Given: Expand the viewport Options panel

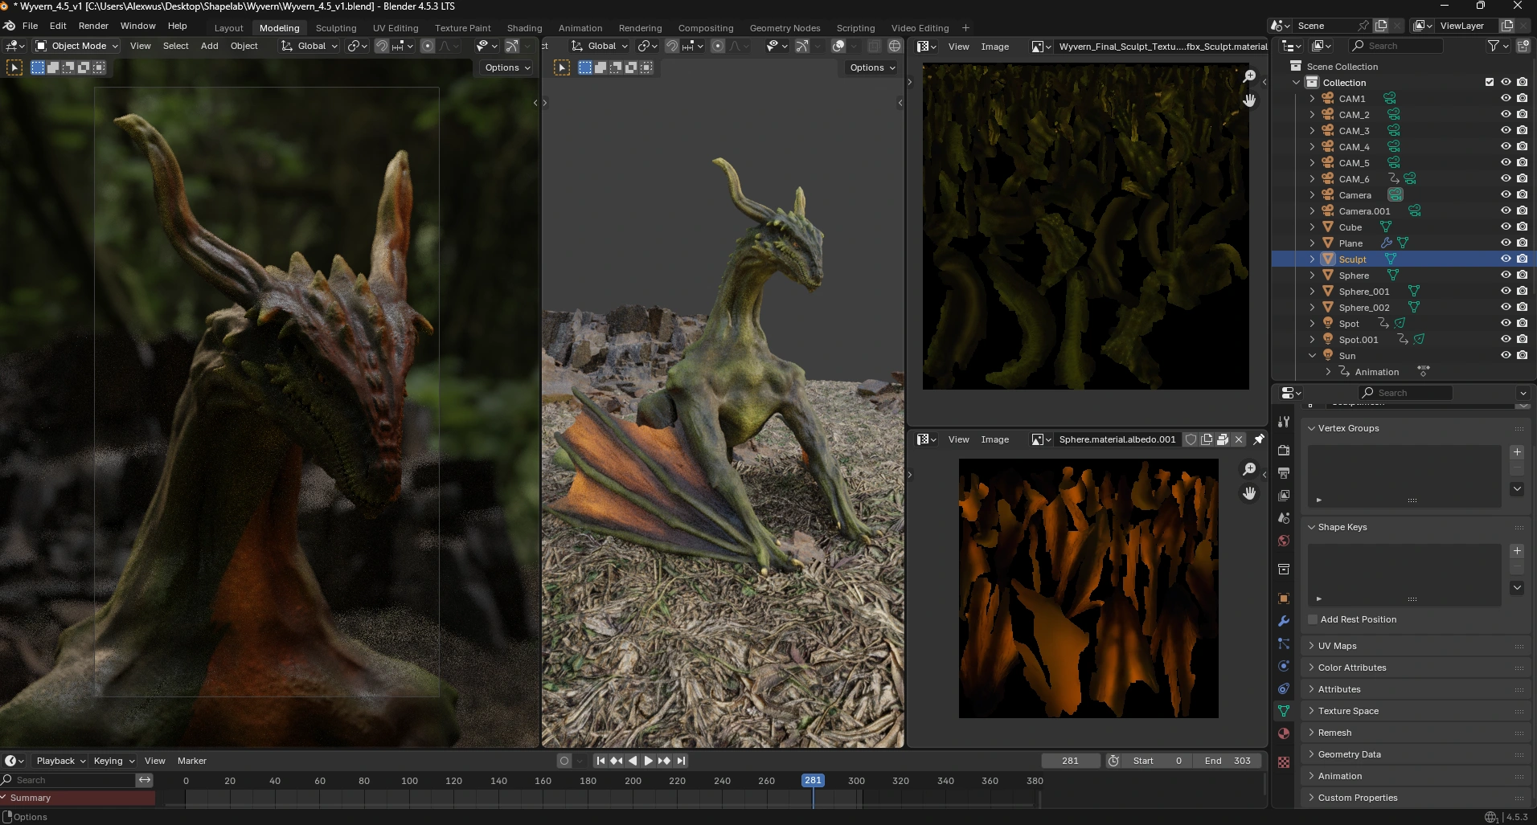Looking at the screenshot, I should tap(506, 67).
